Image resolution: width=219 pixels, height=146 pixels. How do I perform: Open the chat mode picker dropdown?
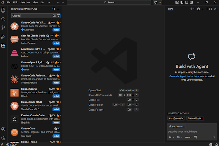[180, 137]
